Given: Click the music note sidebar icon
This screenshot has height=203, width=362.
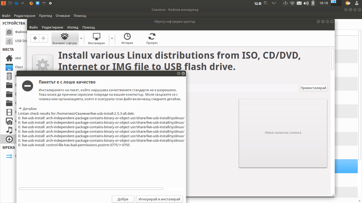Looking at the screenshot, I should click(x=9, y=130).
